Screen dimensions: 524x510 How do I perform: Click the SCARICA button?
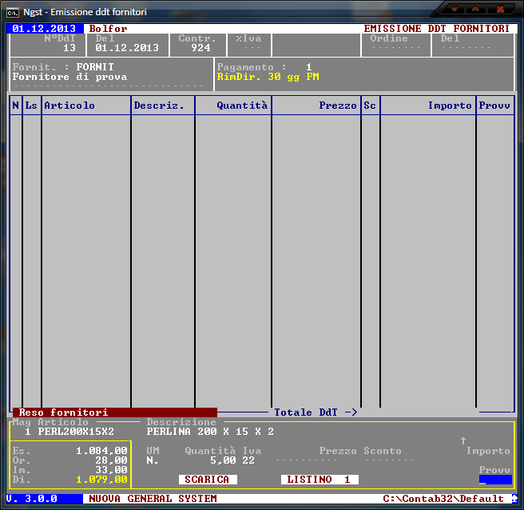point(207,480)
